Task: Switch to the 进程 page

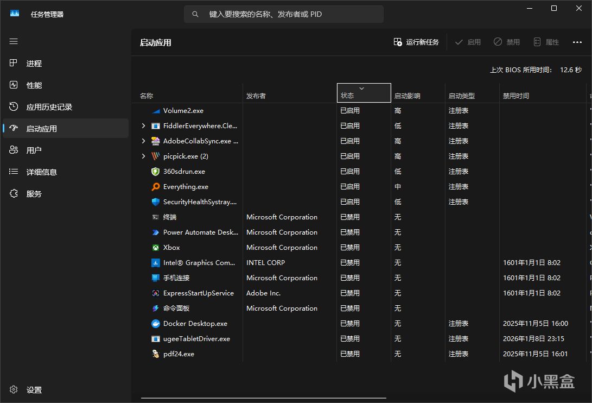Action: click(x=66, y=63)
